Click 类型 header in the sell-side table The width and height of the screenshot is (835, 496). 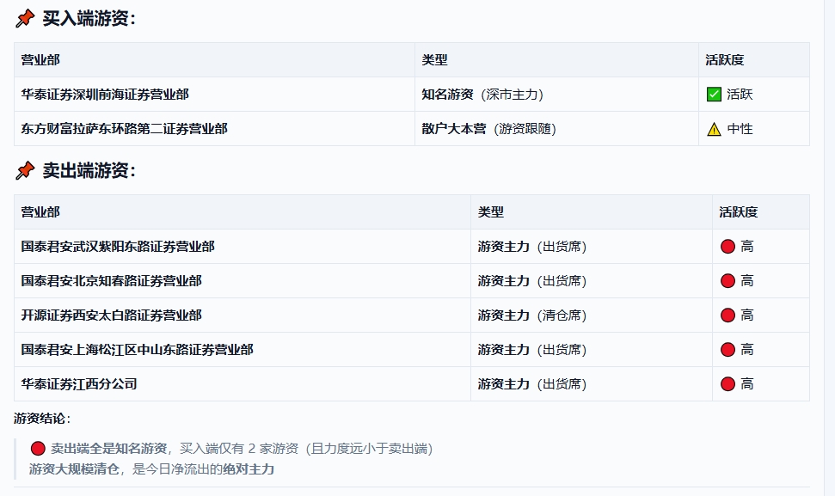491,212
